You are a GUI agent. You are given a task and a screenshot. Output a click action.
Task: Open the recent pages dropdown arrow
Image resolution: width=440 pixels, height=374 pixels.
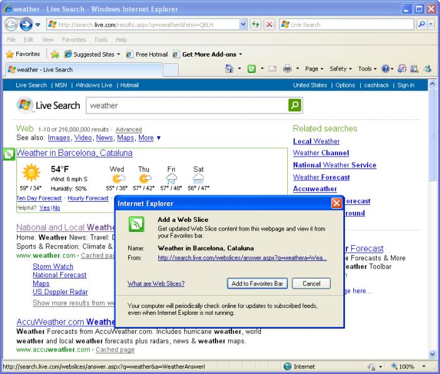coord(38,25)
